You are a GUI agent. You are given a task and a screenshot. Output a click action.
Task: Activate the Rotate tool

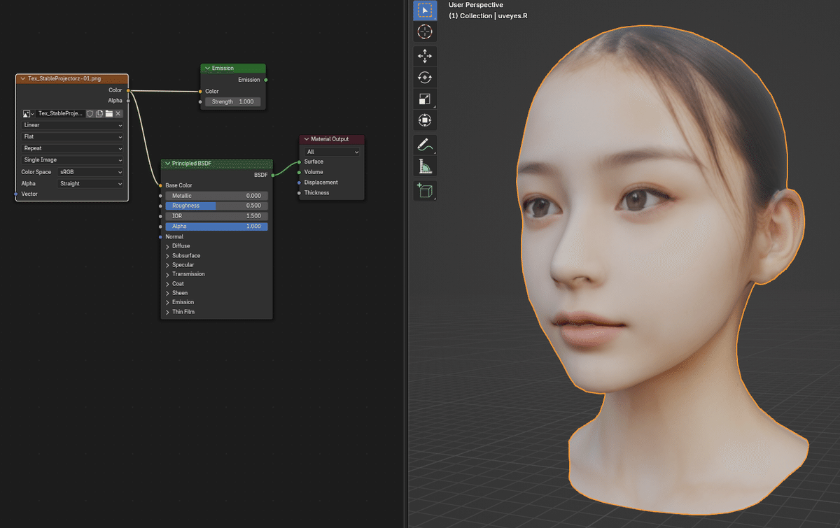click(x=425, y=77)
